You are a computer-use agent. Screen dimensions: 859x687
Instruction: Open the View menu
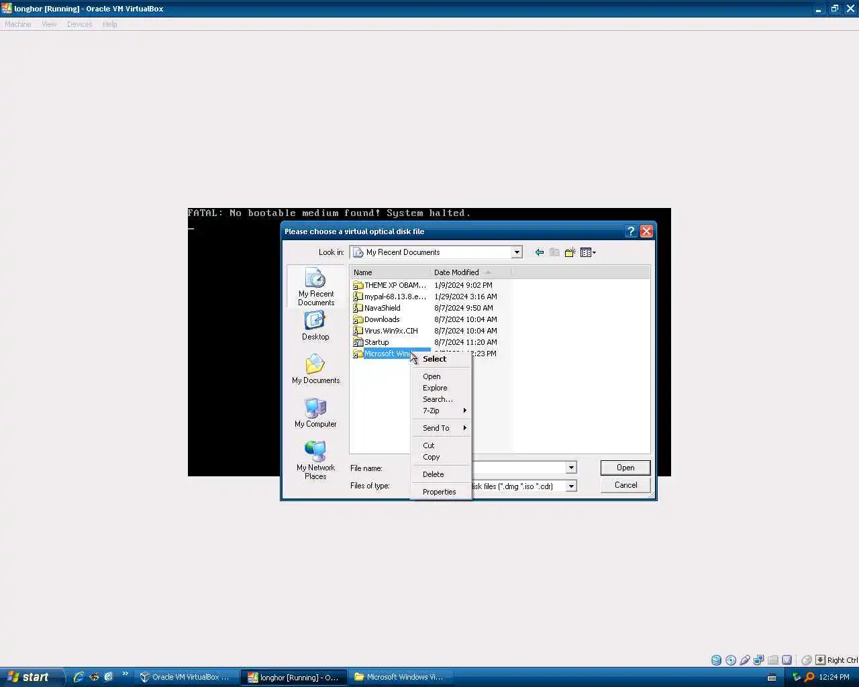(x=49, y=24)
